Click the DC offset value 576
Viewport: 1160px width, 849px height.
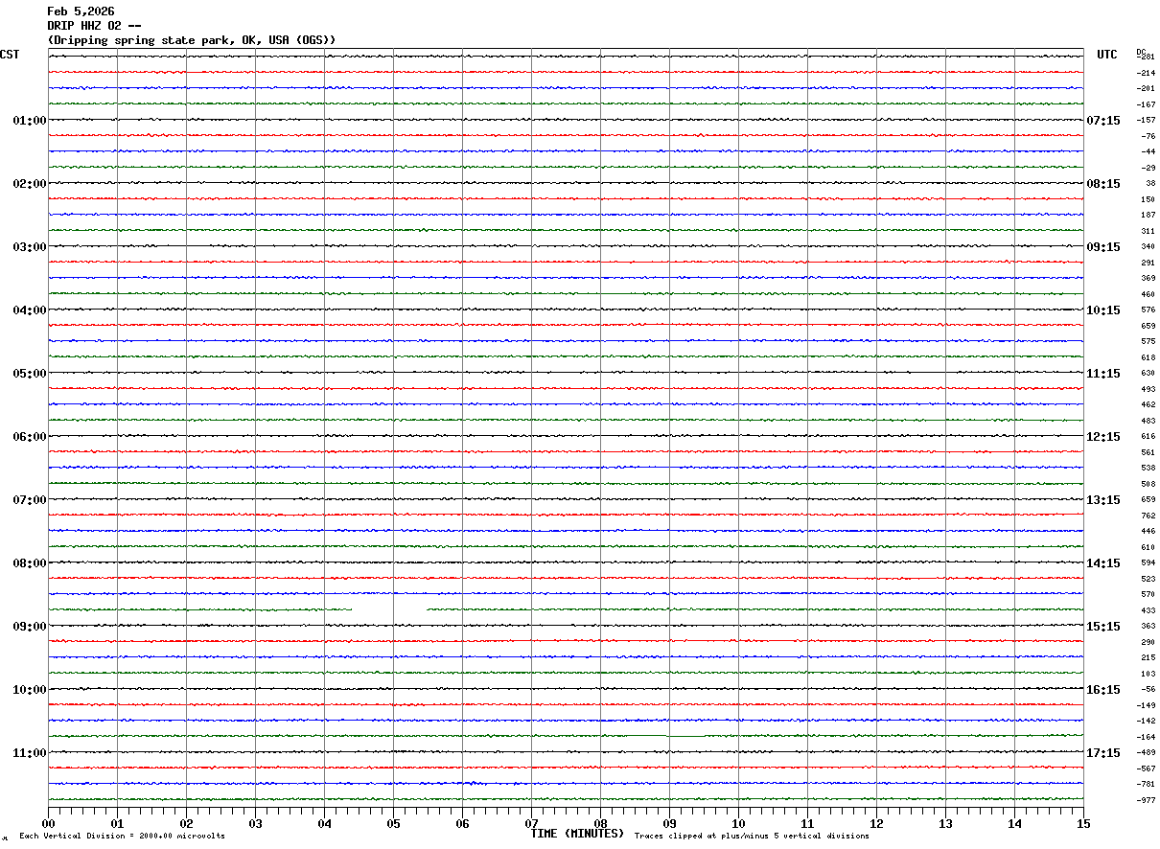[1148, 310]
